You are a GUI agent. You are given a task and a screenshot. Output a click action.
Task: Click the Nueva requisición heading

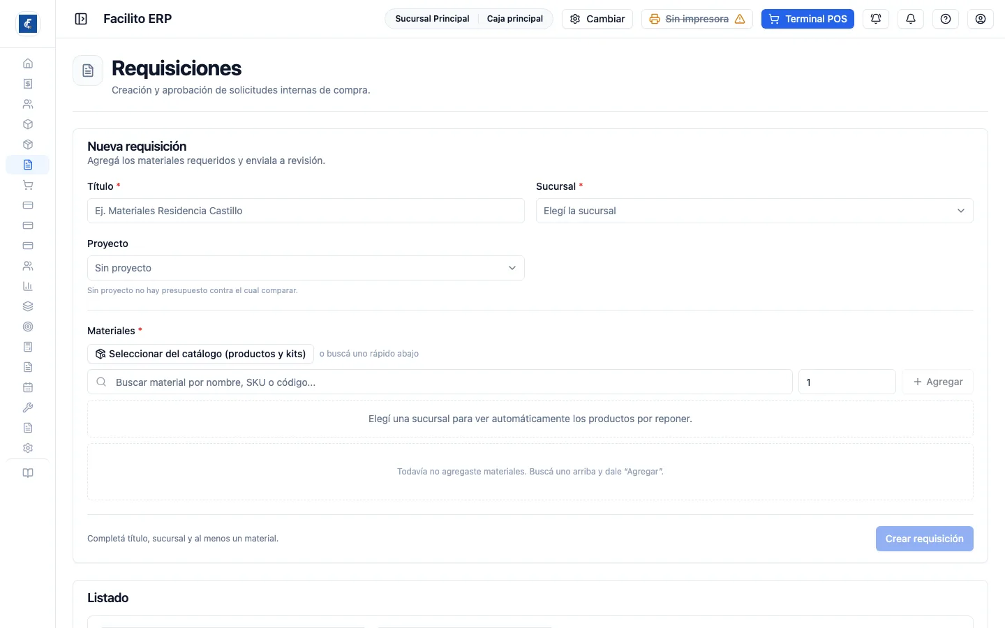pos(137,147)
